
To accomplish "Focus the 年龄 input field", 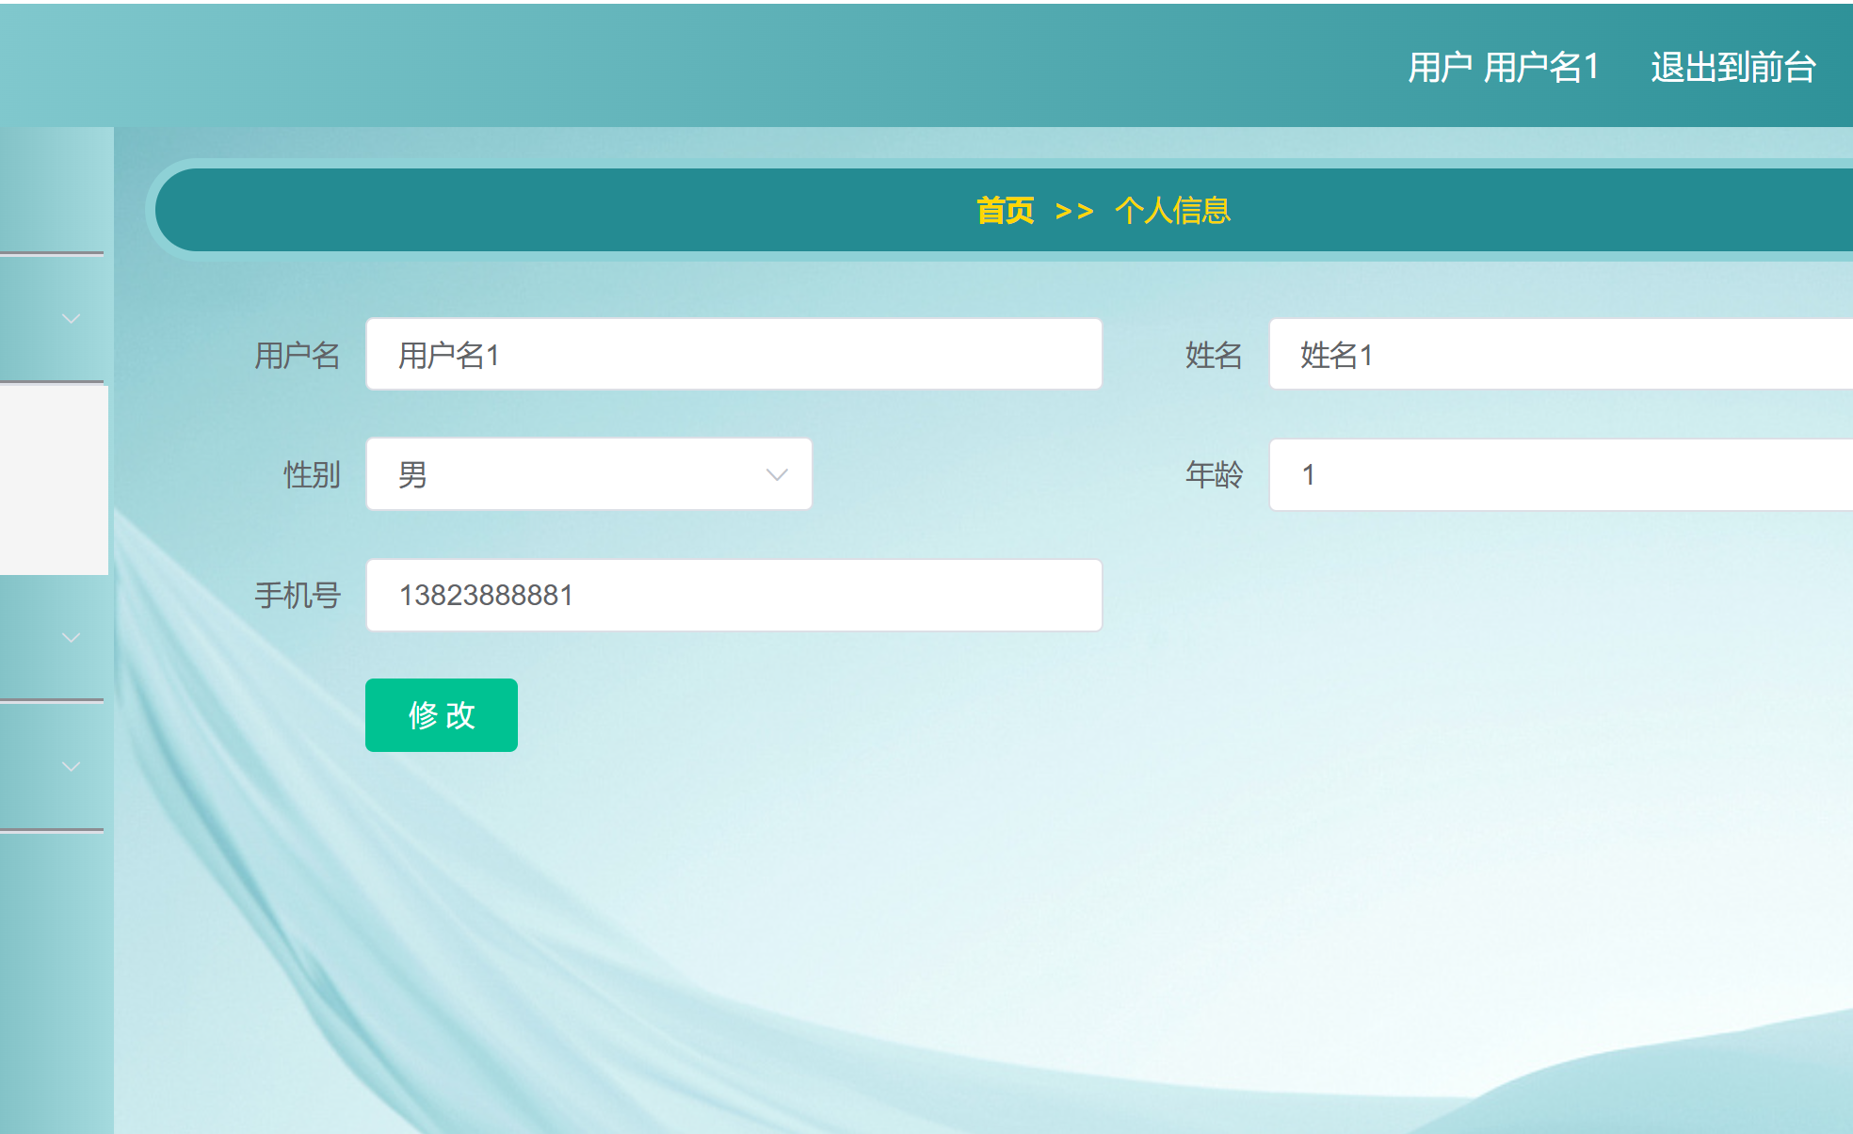I will pos(1560,475).
